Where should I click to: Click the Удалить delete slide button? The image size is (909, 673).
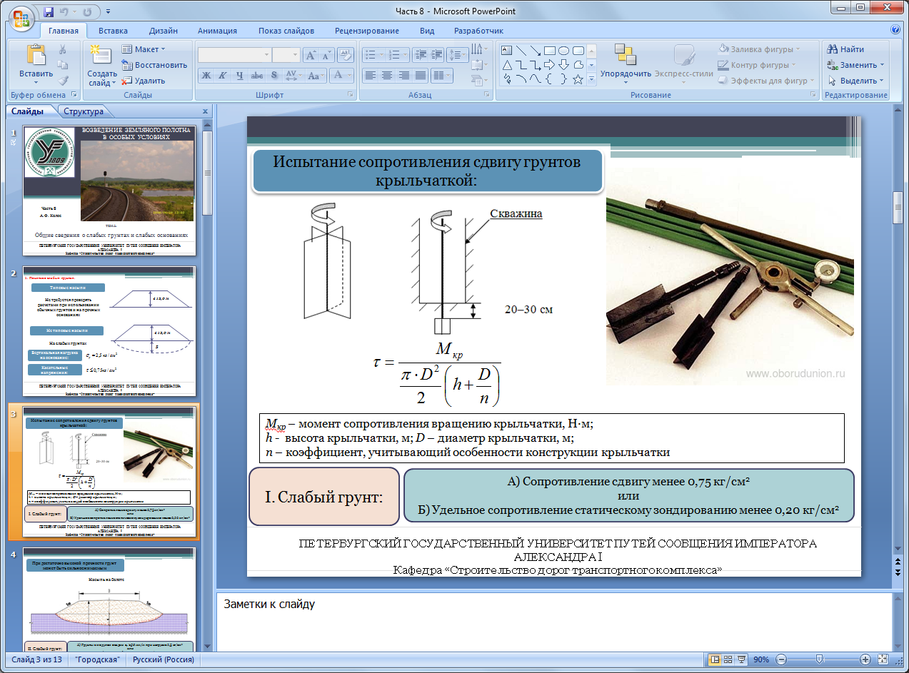tap(144, 81)
